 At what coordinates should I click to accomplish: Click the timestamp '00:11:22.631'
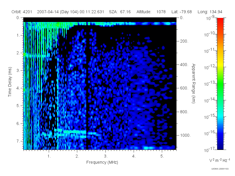coord(92,12)
